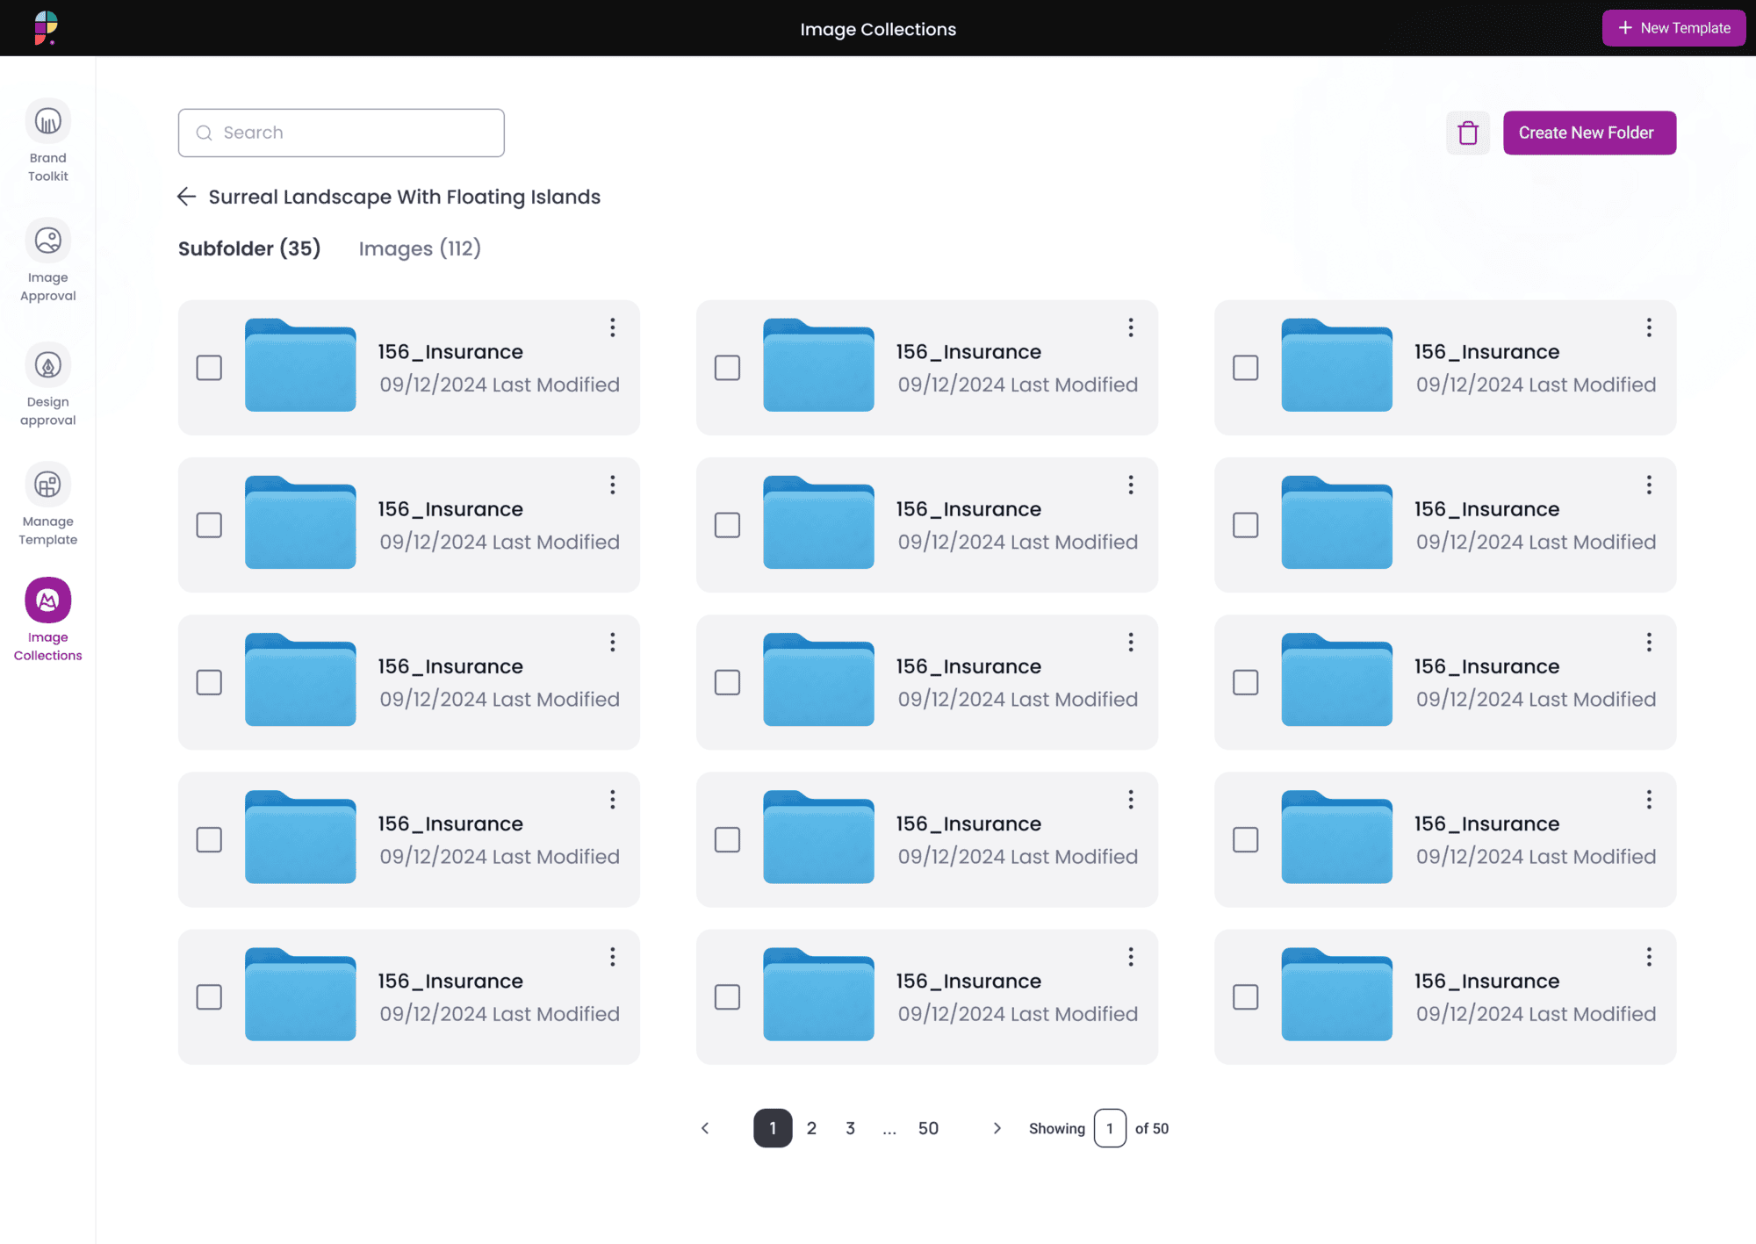Select Image Approval in the sidebar
The height and width of the screenshot is (1244, 1756).
(47, 259)
